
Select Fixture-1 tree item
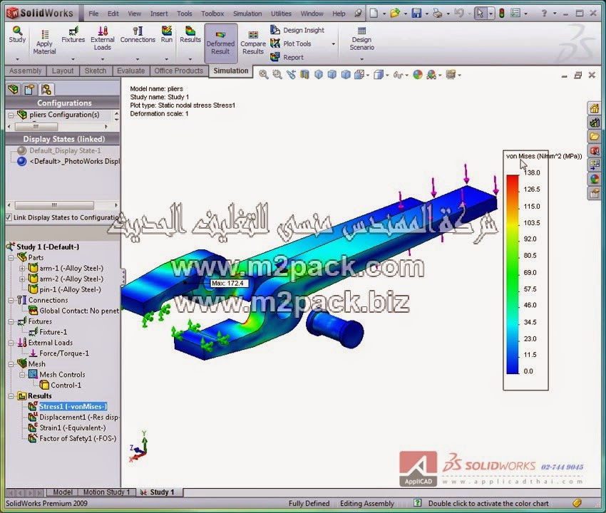tap(53, 332)
